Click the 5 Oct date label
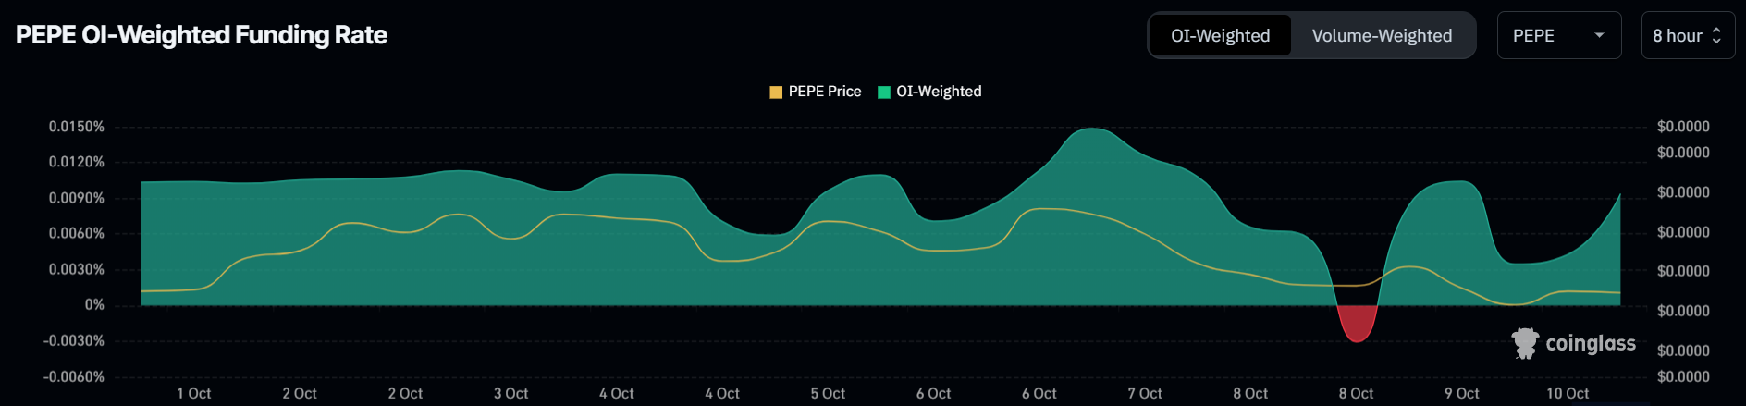The width and height of the screenshot is (1746, 406). click(x=828, y=393)
